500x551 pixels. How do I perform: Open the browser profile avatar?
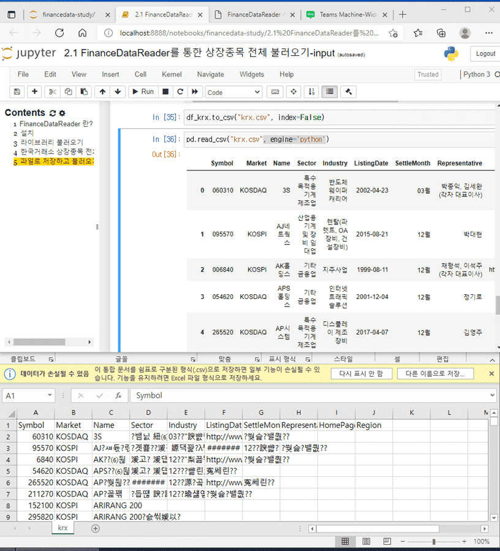tap(465, 33)
